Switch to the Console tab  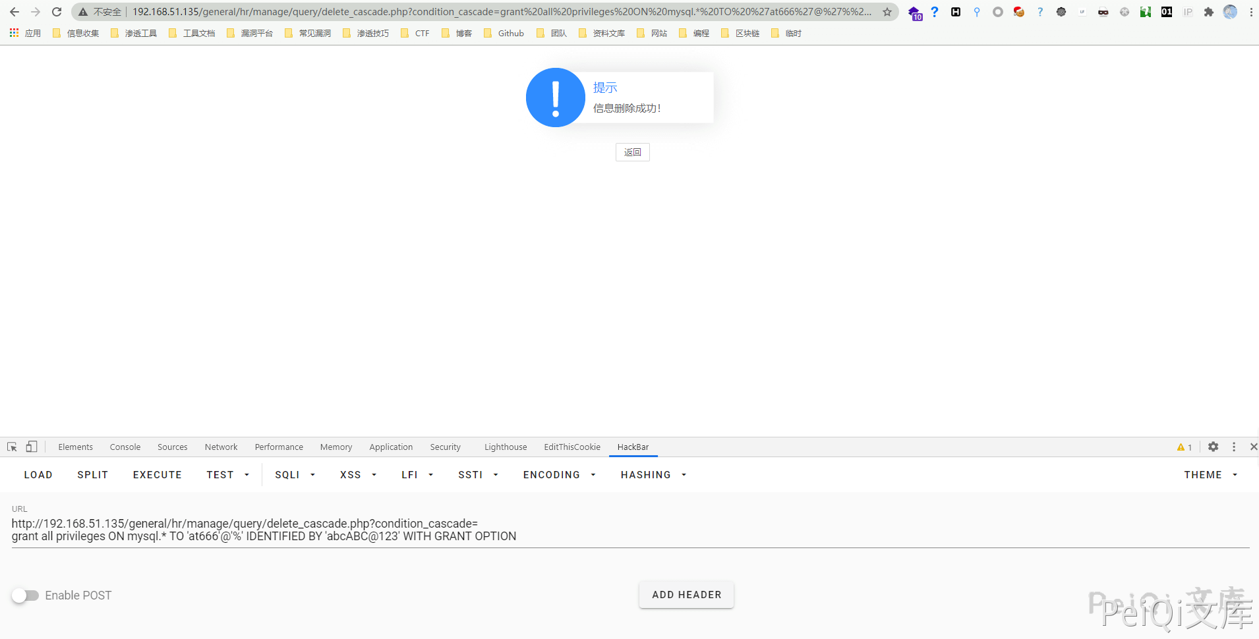(125, 447)
